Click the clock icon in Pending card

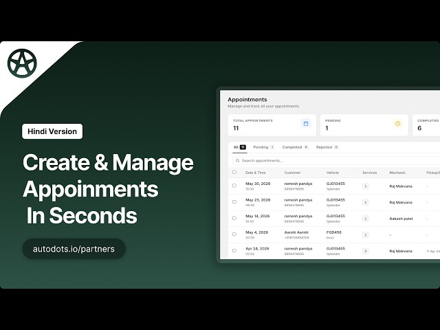397,124
